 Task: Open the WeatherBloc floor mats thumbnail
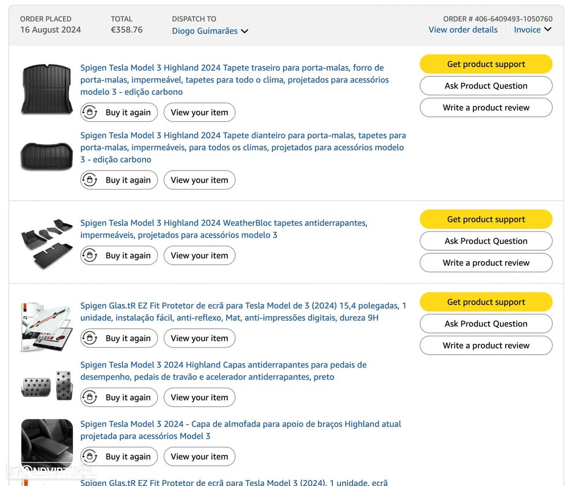pos(47,243)
